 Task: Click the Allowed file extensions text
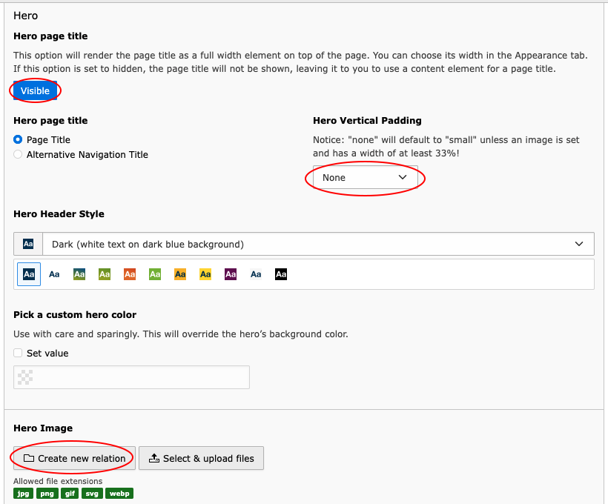[x=58, y=481]
